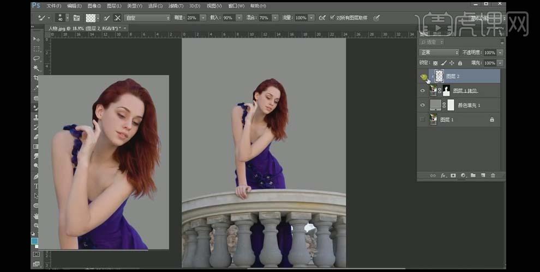Select the Hand tool

[36, 216]
